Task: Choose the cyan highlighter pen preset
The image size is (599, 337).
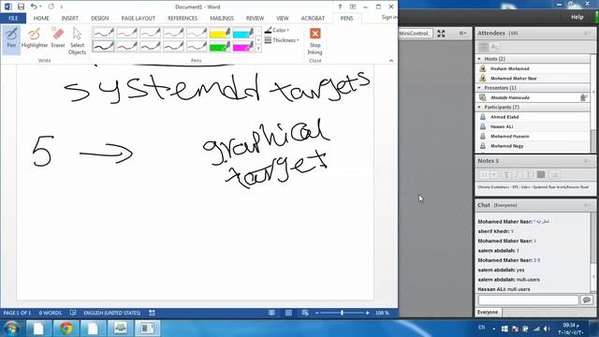Action: [x=243, y=34]
